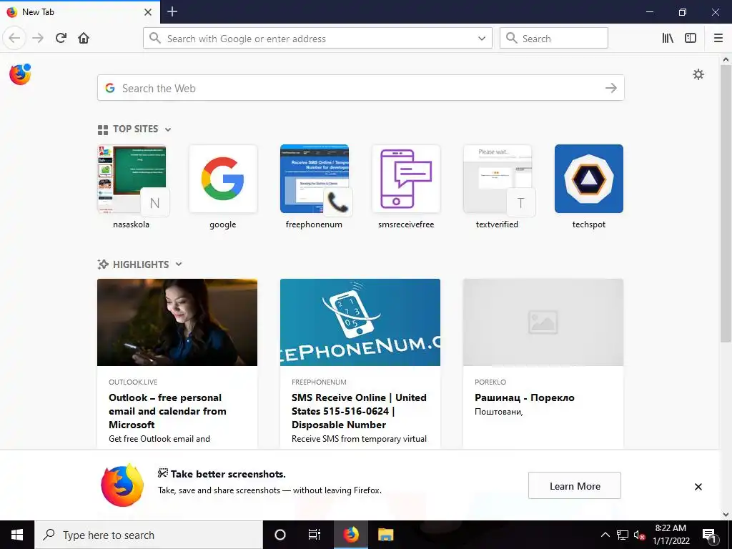The height and width of the screenshot is (549, 732).
Task: Click the Search the Web field
Action: [360, 88]
